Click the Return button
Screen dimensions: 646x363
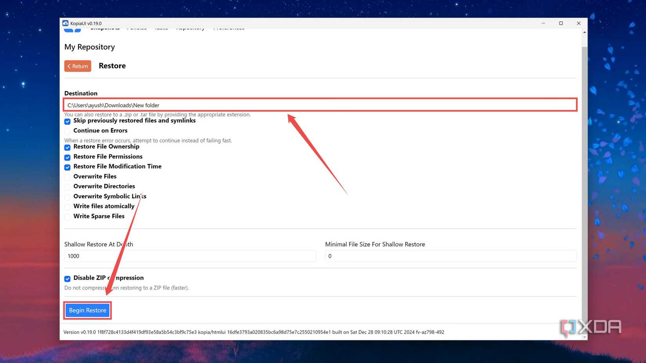77,66
